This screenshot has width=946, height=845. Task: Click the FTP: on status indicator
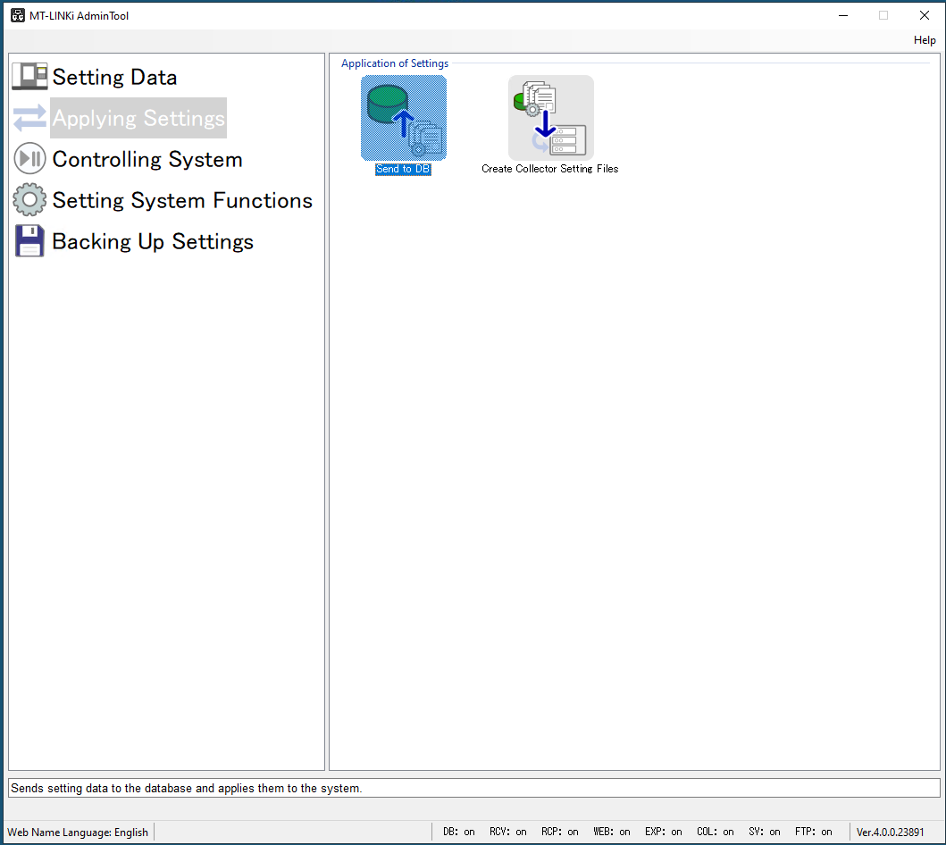point(813,832)
